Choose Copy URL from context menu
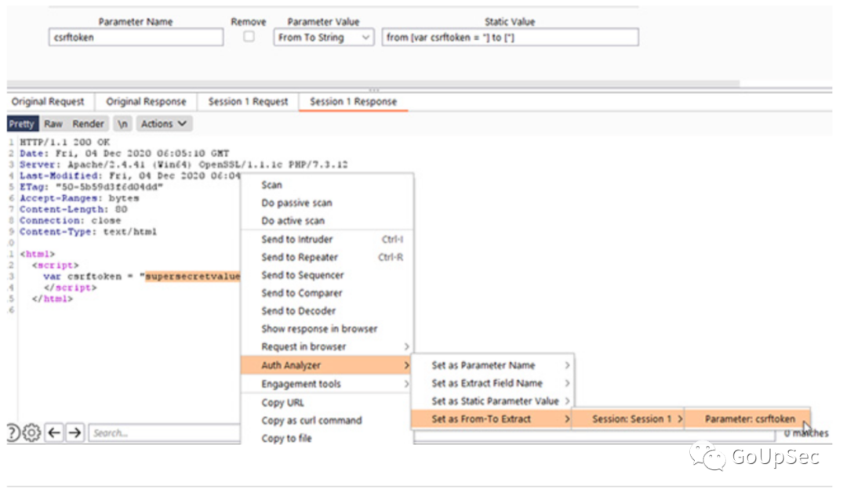Screen dimensions: 847x496 pos(327,403)
